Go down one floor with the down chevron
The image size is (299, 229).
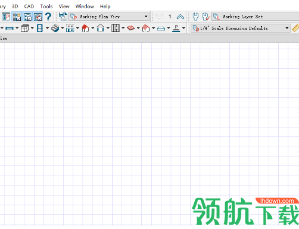point(159,17)
